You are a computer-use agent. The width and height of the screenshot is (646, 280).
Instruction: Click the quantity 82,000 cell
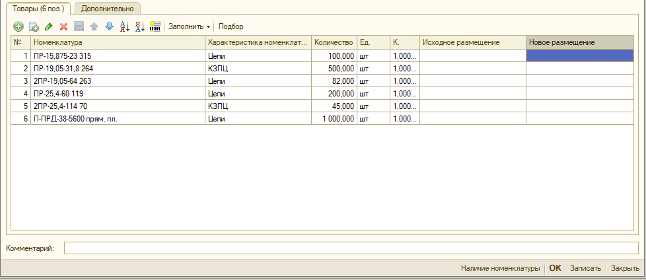tap(334, 81)
